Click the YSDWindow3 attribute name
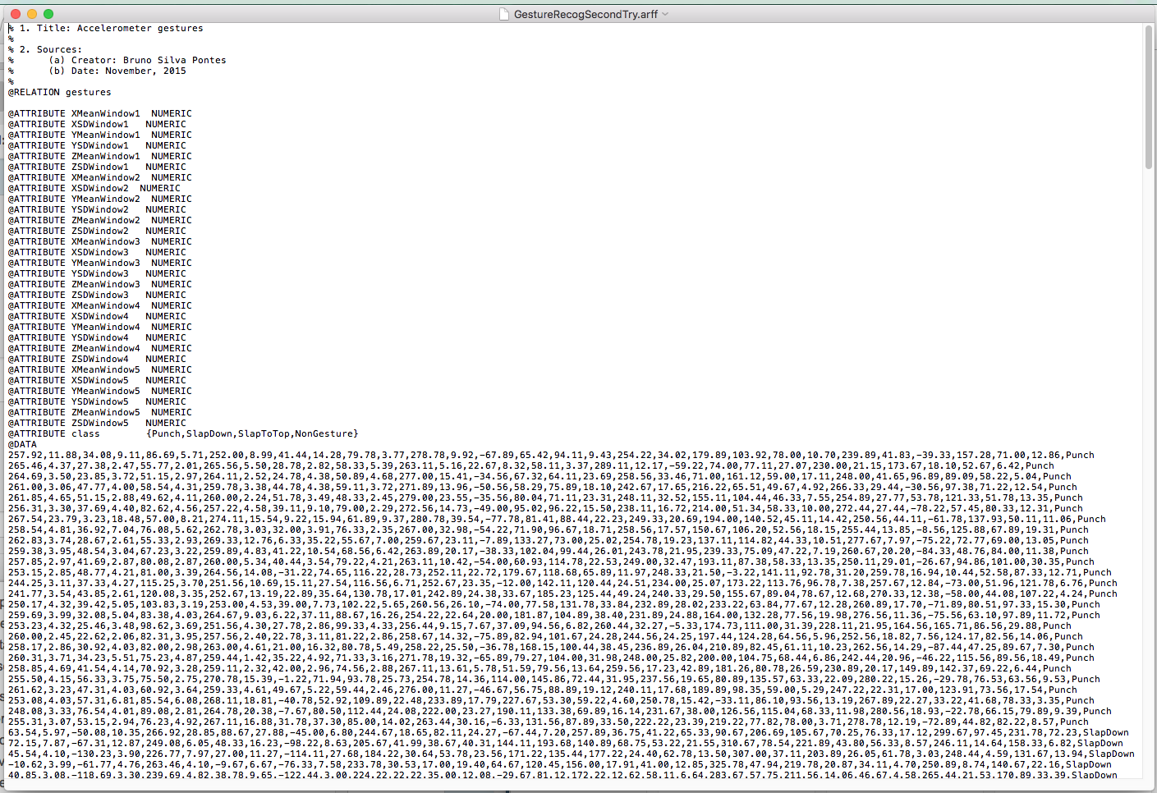The image size is (1157, 793). (x=99, y=273)
